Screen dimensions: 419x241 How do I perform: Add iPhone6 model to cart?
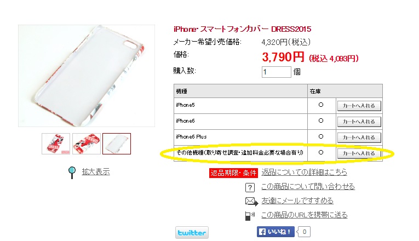click(x=359, y=122)
